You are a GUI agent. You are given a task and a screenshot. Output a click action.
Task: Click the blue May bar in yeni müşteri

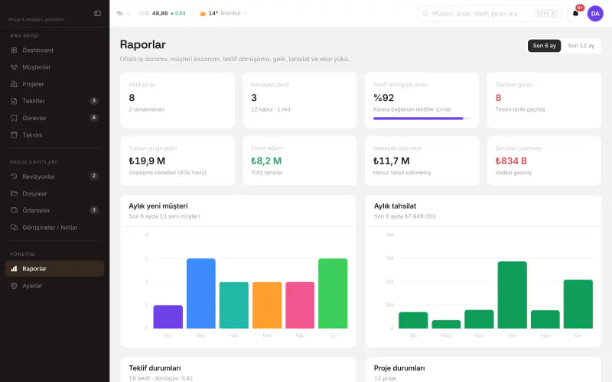click(201, 293)
